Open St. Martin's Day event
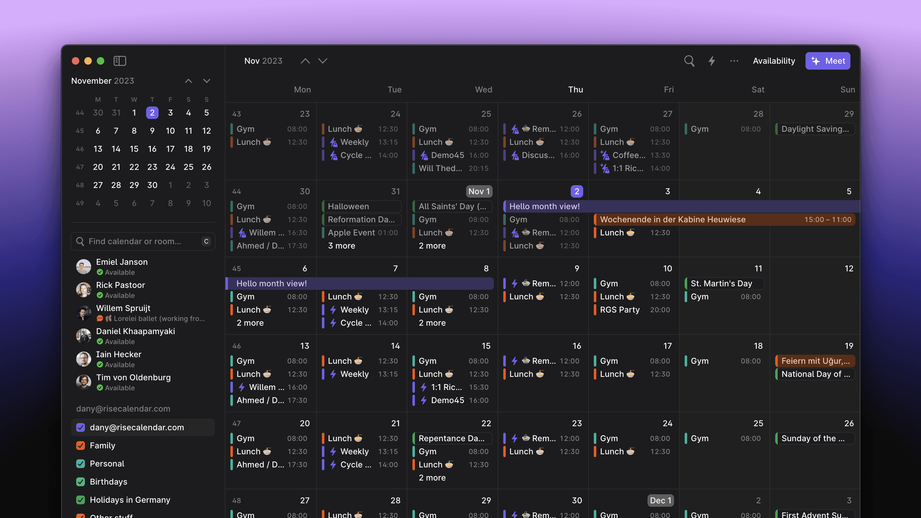This screenshot has width=921, height=518. click(724, 284)
